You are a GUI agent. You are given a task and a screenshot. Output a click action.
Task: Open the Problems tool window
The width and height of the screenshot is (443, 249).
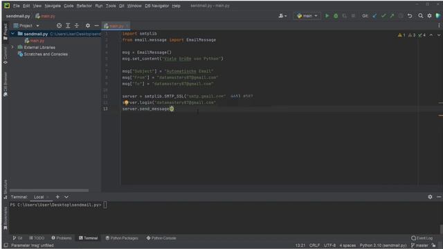pos(62,238)
